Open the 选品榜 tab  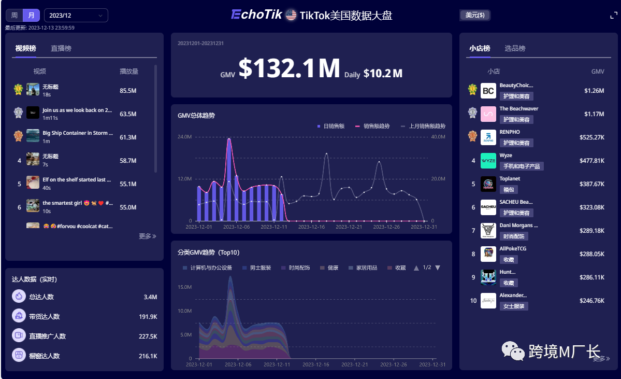click(x=515, y=48)
